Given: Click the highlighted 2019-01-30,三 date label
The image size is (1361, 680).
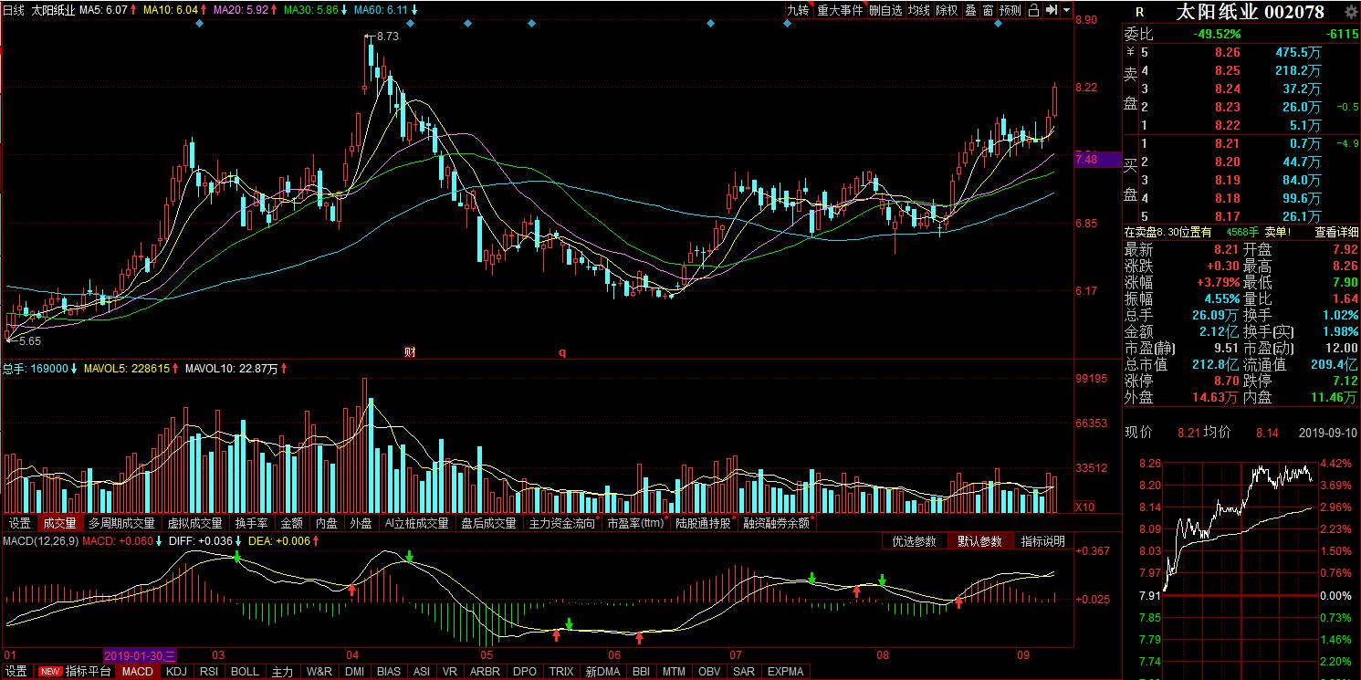Looking at the screenshot, I should [141, 655].
